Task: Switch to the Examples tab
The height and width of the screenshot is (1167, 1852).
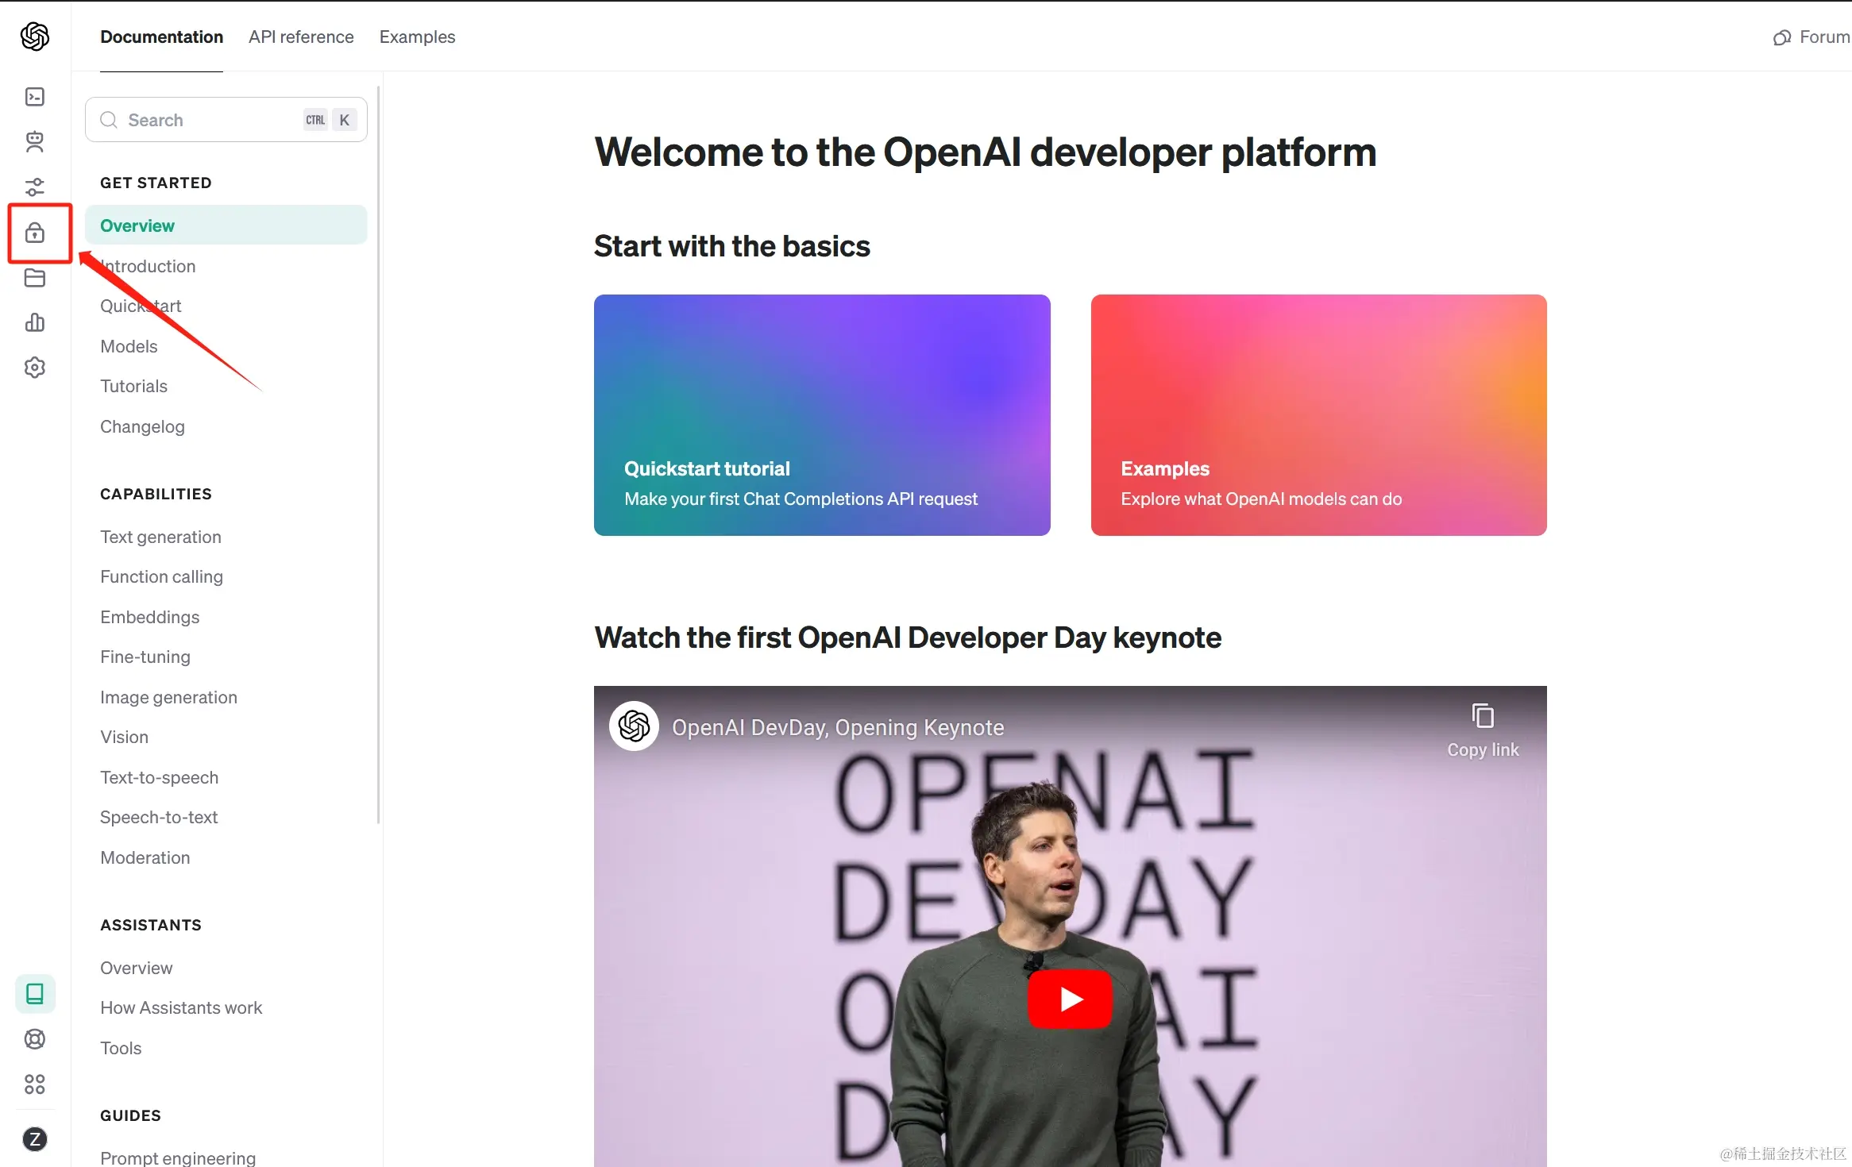Action: click(x=417, y=37)
